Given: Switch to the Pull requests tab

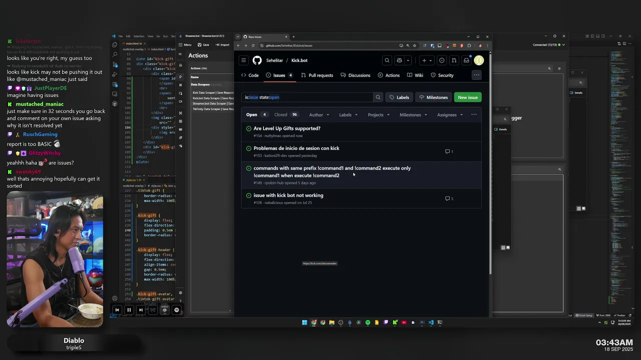Looking at the screenshot, I should click(317, 75).
